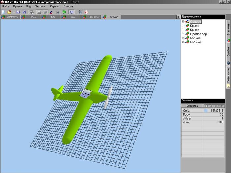Open dropdown arrow next to Open icon
This screenshot has height=173, width=231.
[14, 12]
